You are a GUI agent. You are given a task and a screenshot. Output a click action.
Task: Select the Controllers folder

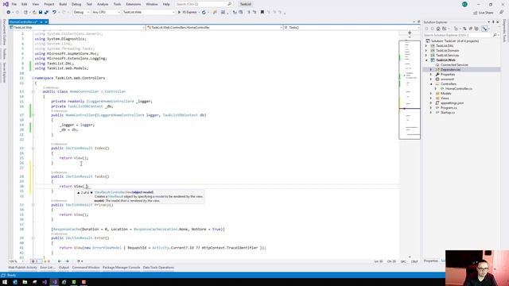coord(449,84)
